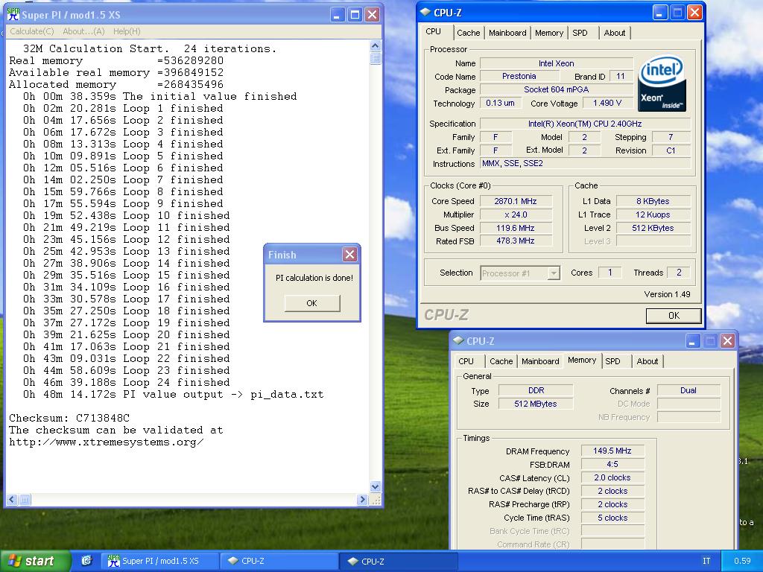The height and width of the screenshot is (572, 763).
Task: Switch to About tab in lower CPU-Z window
Action: (x=648, y=361)
